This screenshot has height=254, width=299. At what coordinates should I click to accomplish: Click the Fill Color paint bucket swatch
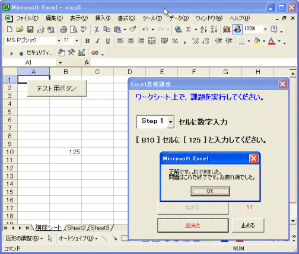click(257, 41)
